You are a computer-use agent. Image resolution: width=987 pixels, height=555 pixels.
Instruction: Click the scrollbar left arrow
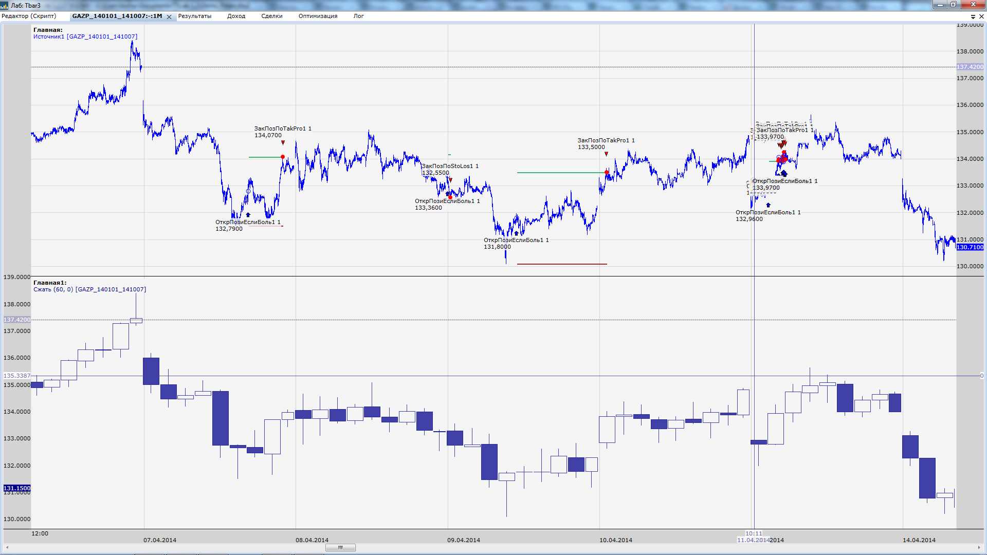7,547
